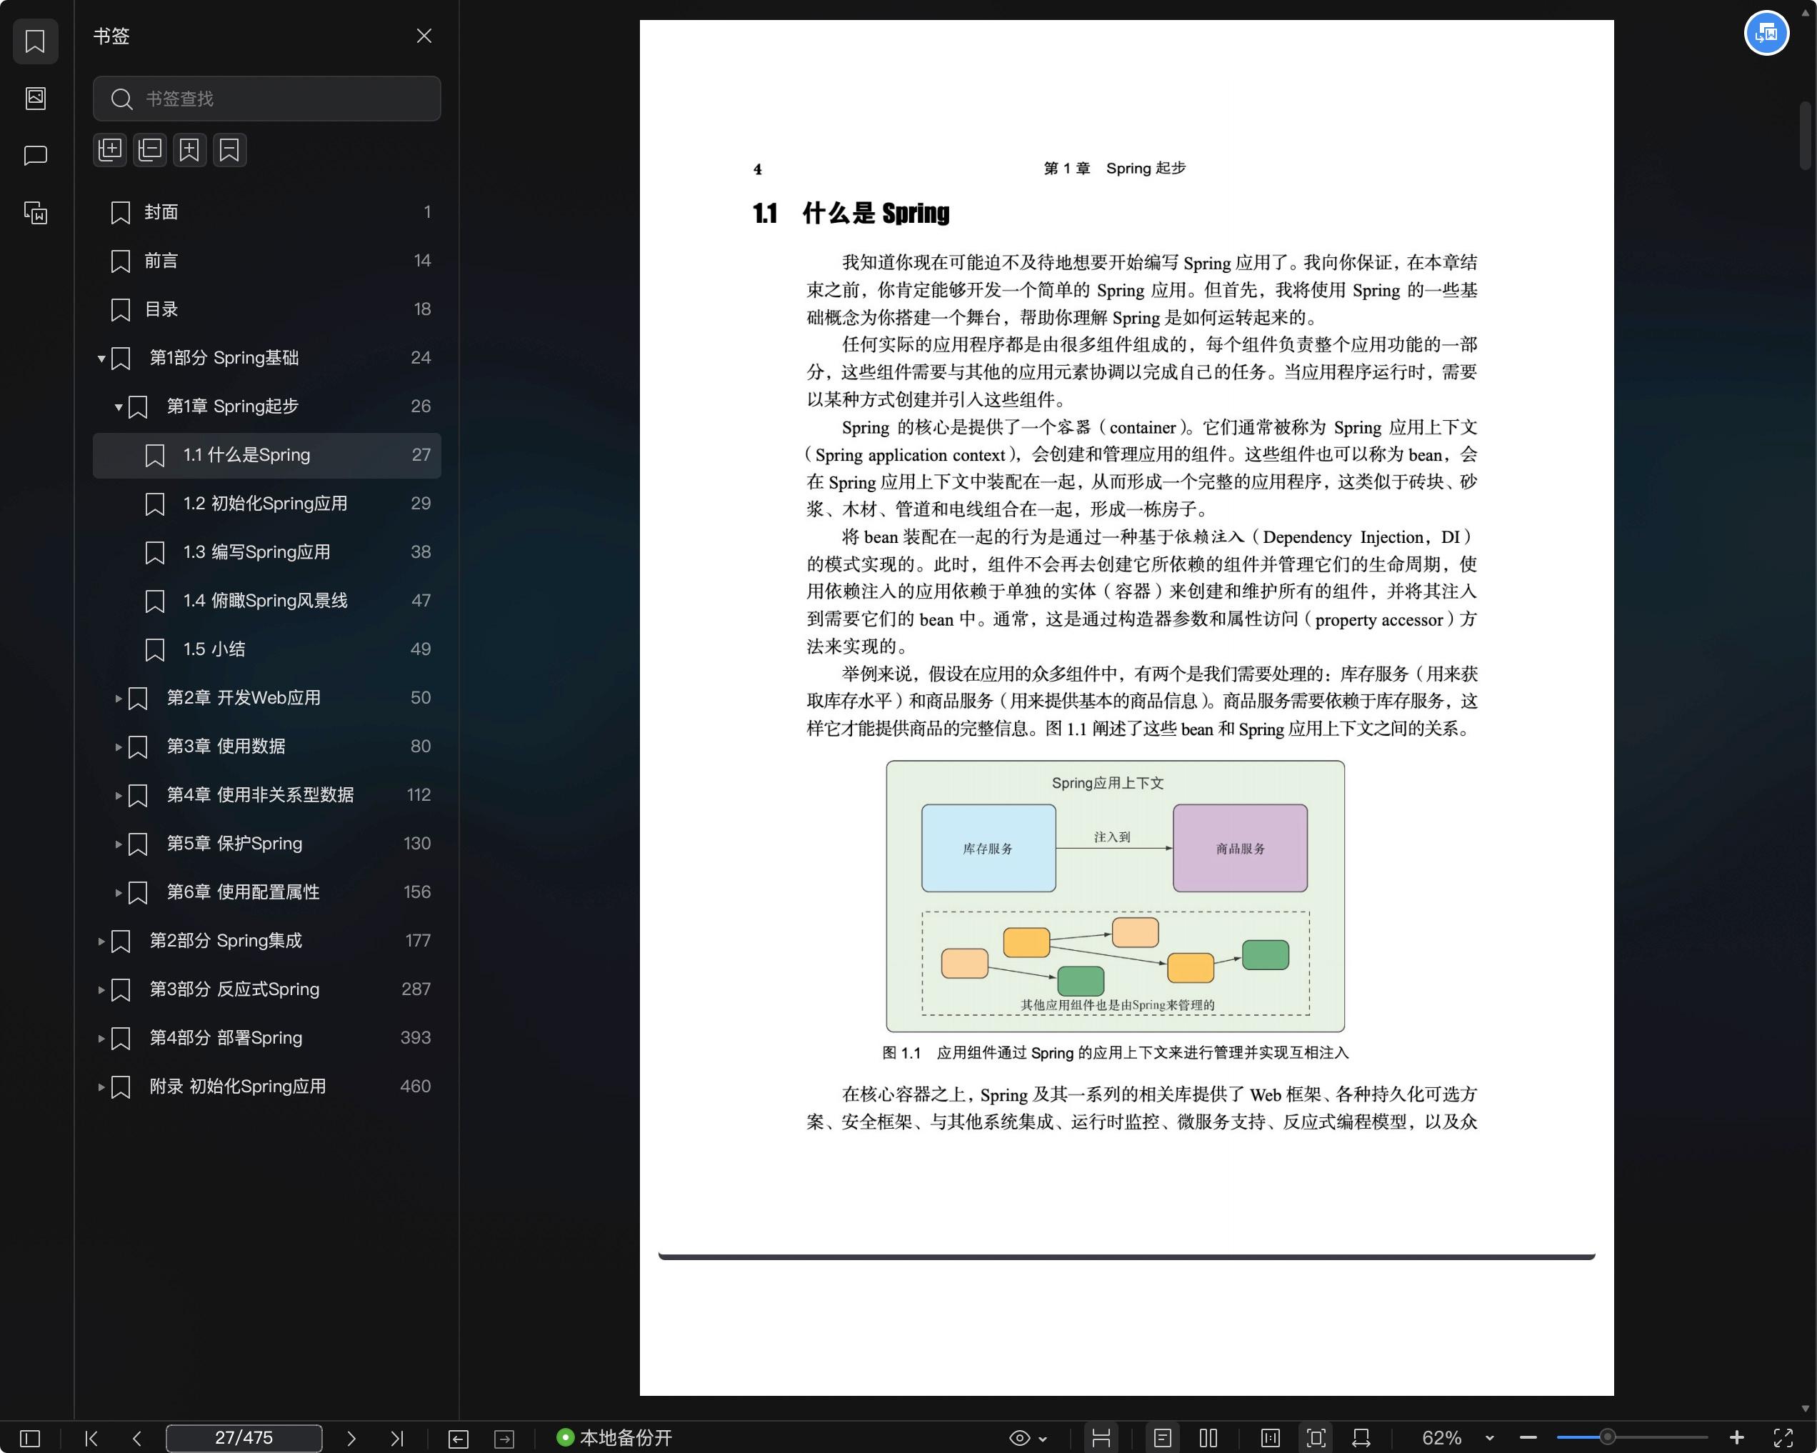Jump to 1.2 初始化Spring应用
This screenshot has height=1453, width=1817.
(x=266, y=504)
